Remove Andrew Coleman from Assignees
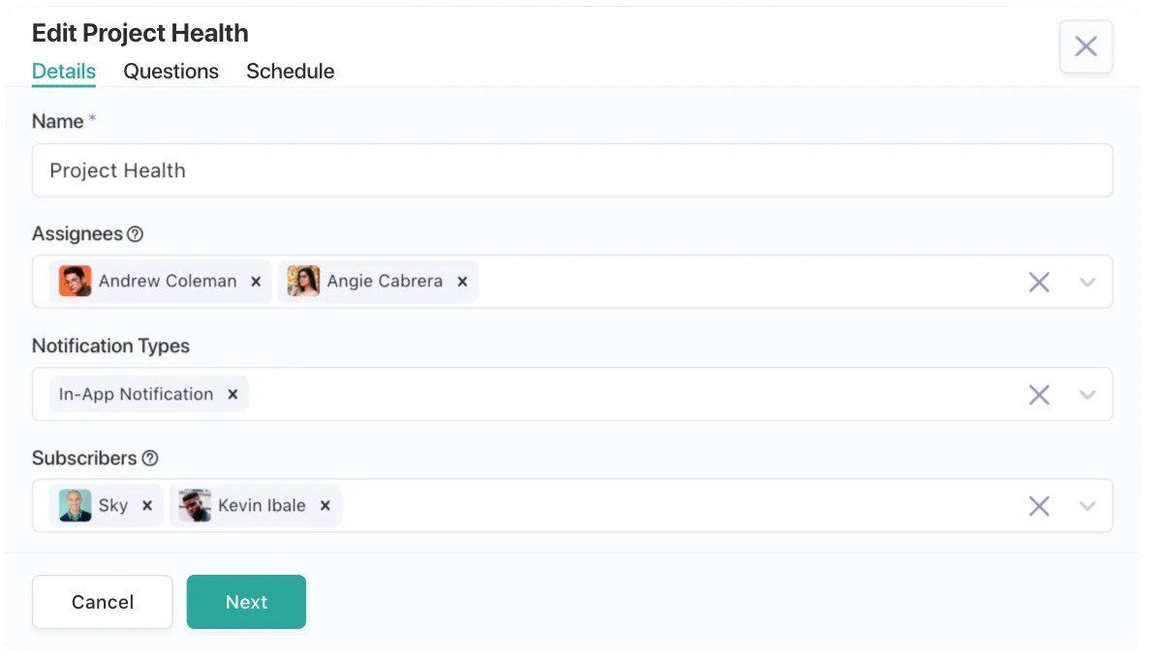This screenshot has height=658, width=1149. click(x=255, y=281)
